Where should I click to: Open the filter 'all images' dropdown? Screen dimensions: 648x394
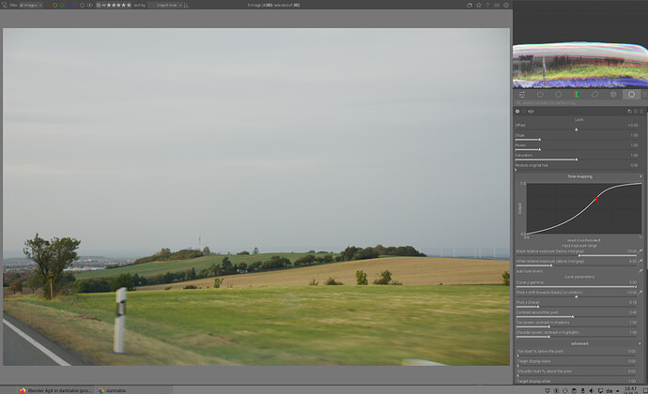[31, 5]
